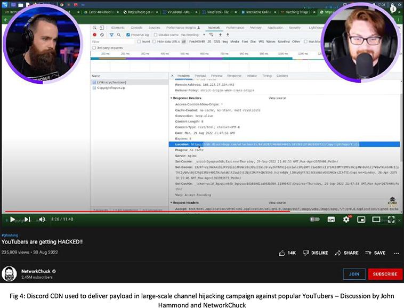Screen dimensions: 404x308
Task: Filter requests by Doc type
Action: click(253, 42)
